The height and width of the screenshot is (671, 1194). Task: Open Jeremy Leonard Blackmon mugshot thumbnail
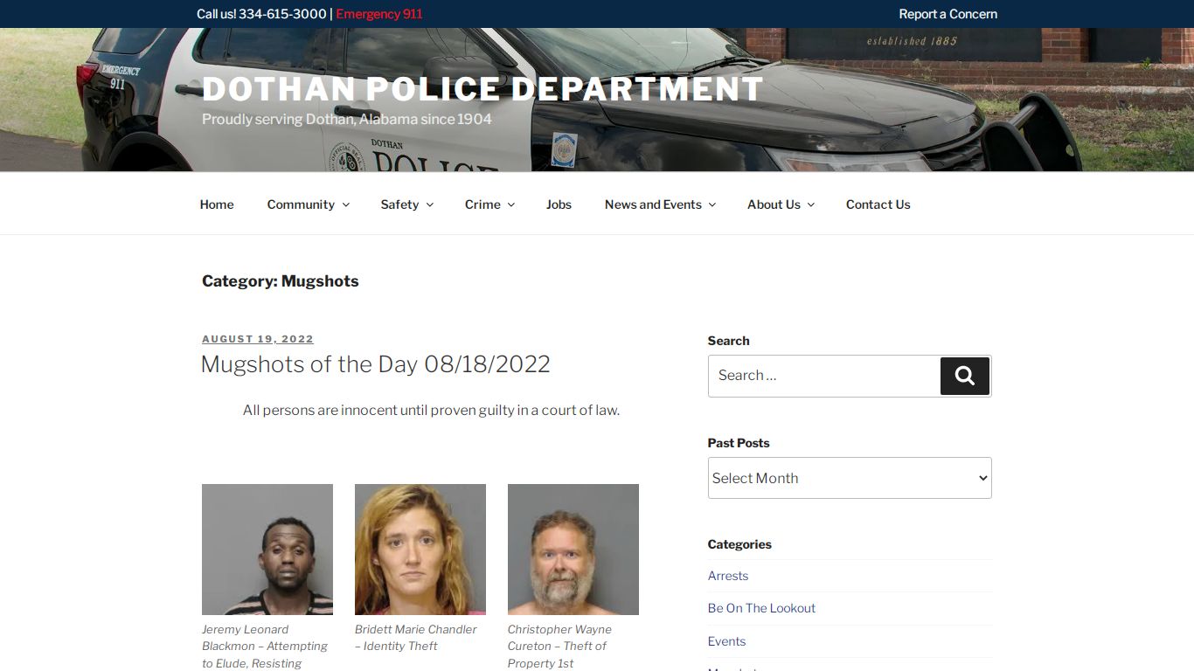point(267,550)
